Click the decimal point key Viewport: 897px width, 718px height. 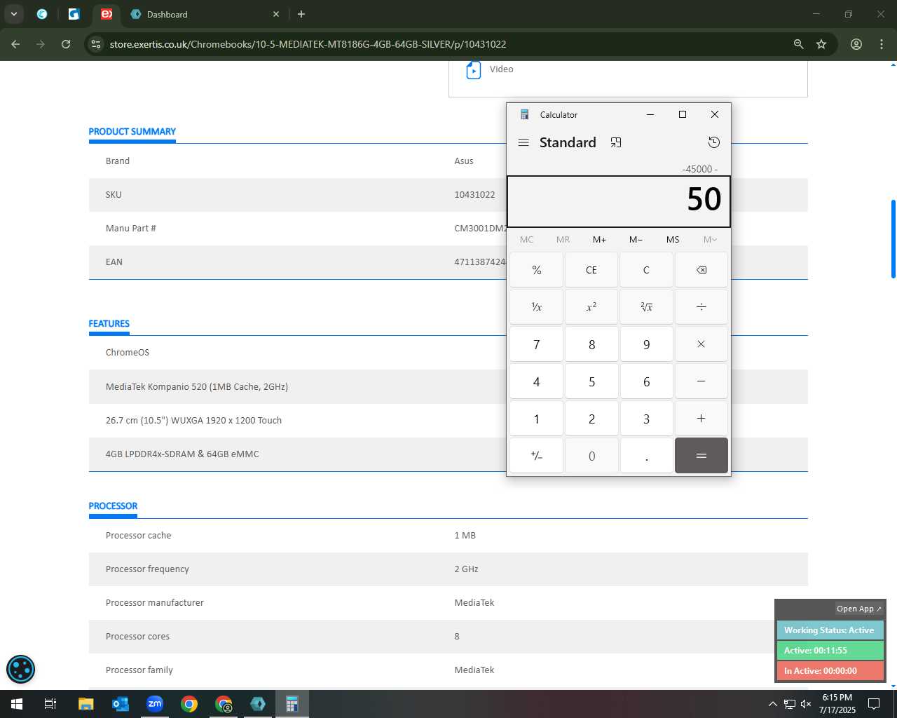646,456
